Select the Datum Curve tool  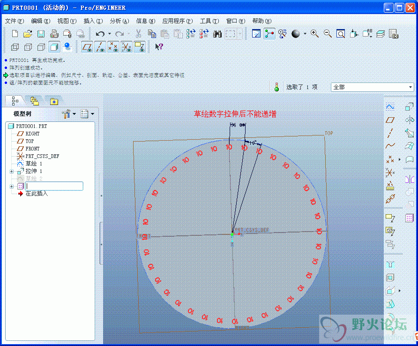[390, 146]
